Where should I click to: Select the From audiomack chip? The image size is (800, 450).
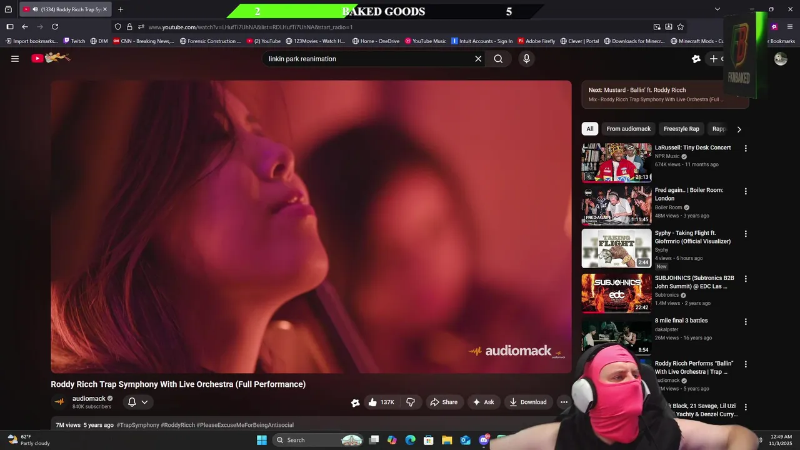point(628,129)
